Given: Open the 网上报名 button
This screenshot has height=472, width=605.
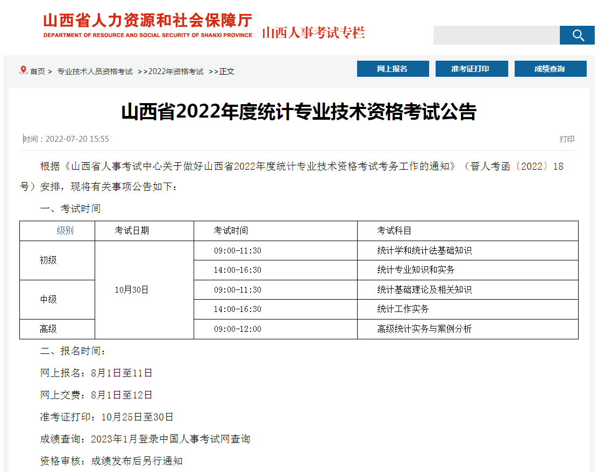Looking at the screenshot, I should click(393, 69).
